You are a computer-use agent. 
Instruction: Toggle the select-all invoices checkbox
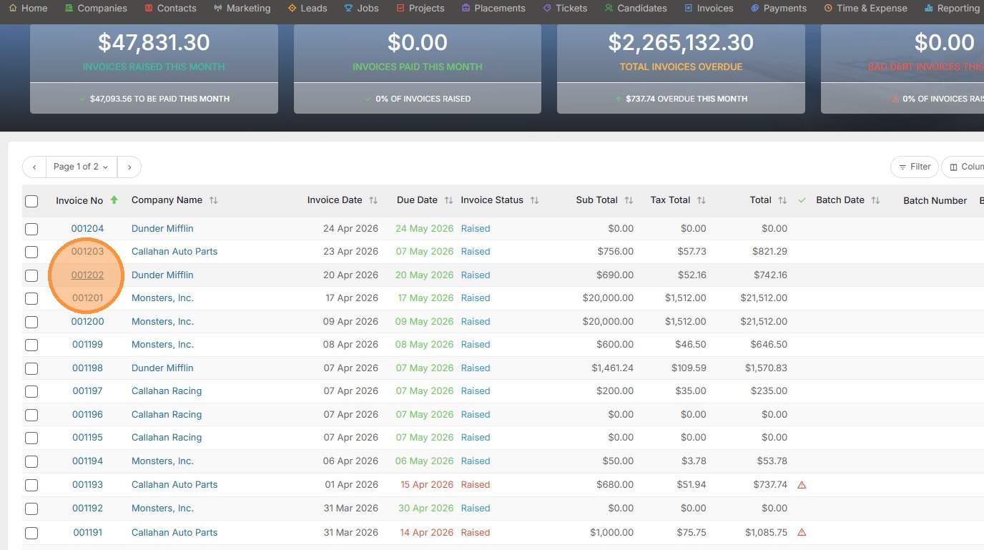click(x=31, y=201)
